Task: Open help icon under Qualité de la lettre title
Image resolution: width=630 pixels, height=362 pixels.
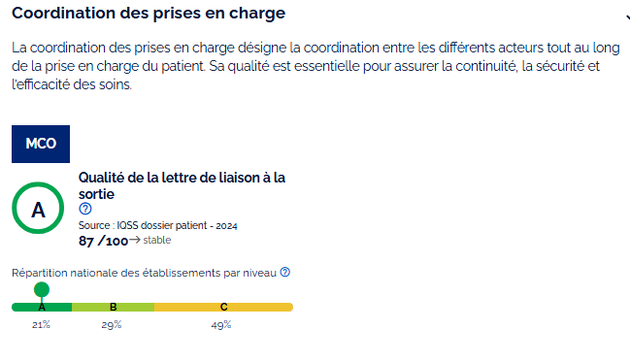Action: (85, 209)
